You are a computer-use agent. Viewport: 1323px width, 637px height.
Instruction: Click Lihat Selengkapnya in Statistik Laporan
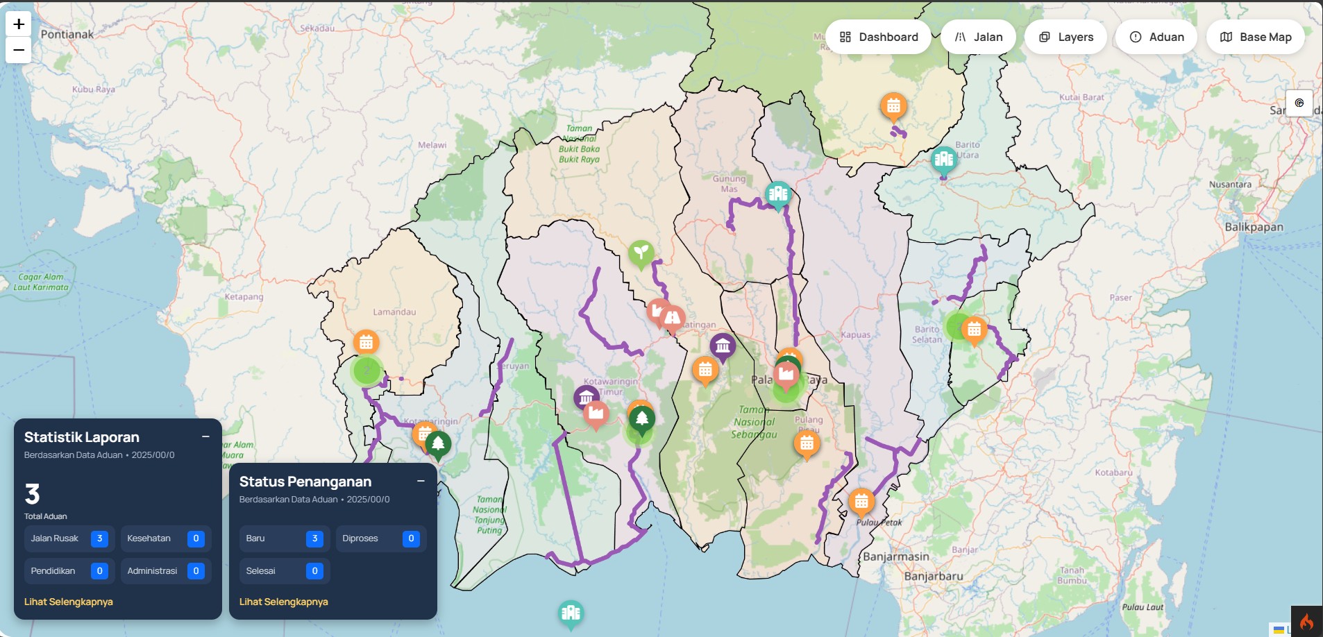tap(69, 602)
